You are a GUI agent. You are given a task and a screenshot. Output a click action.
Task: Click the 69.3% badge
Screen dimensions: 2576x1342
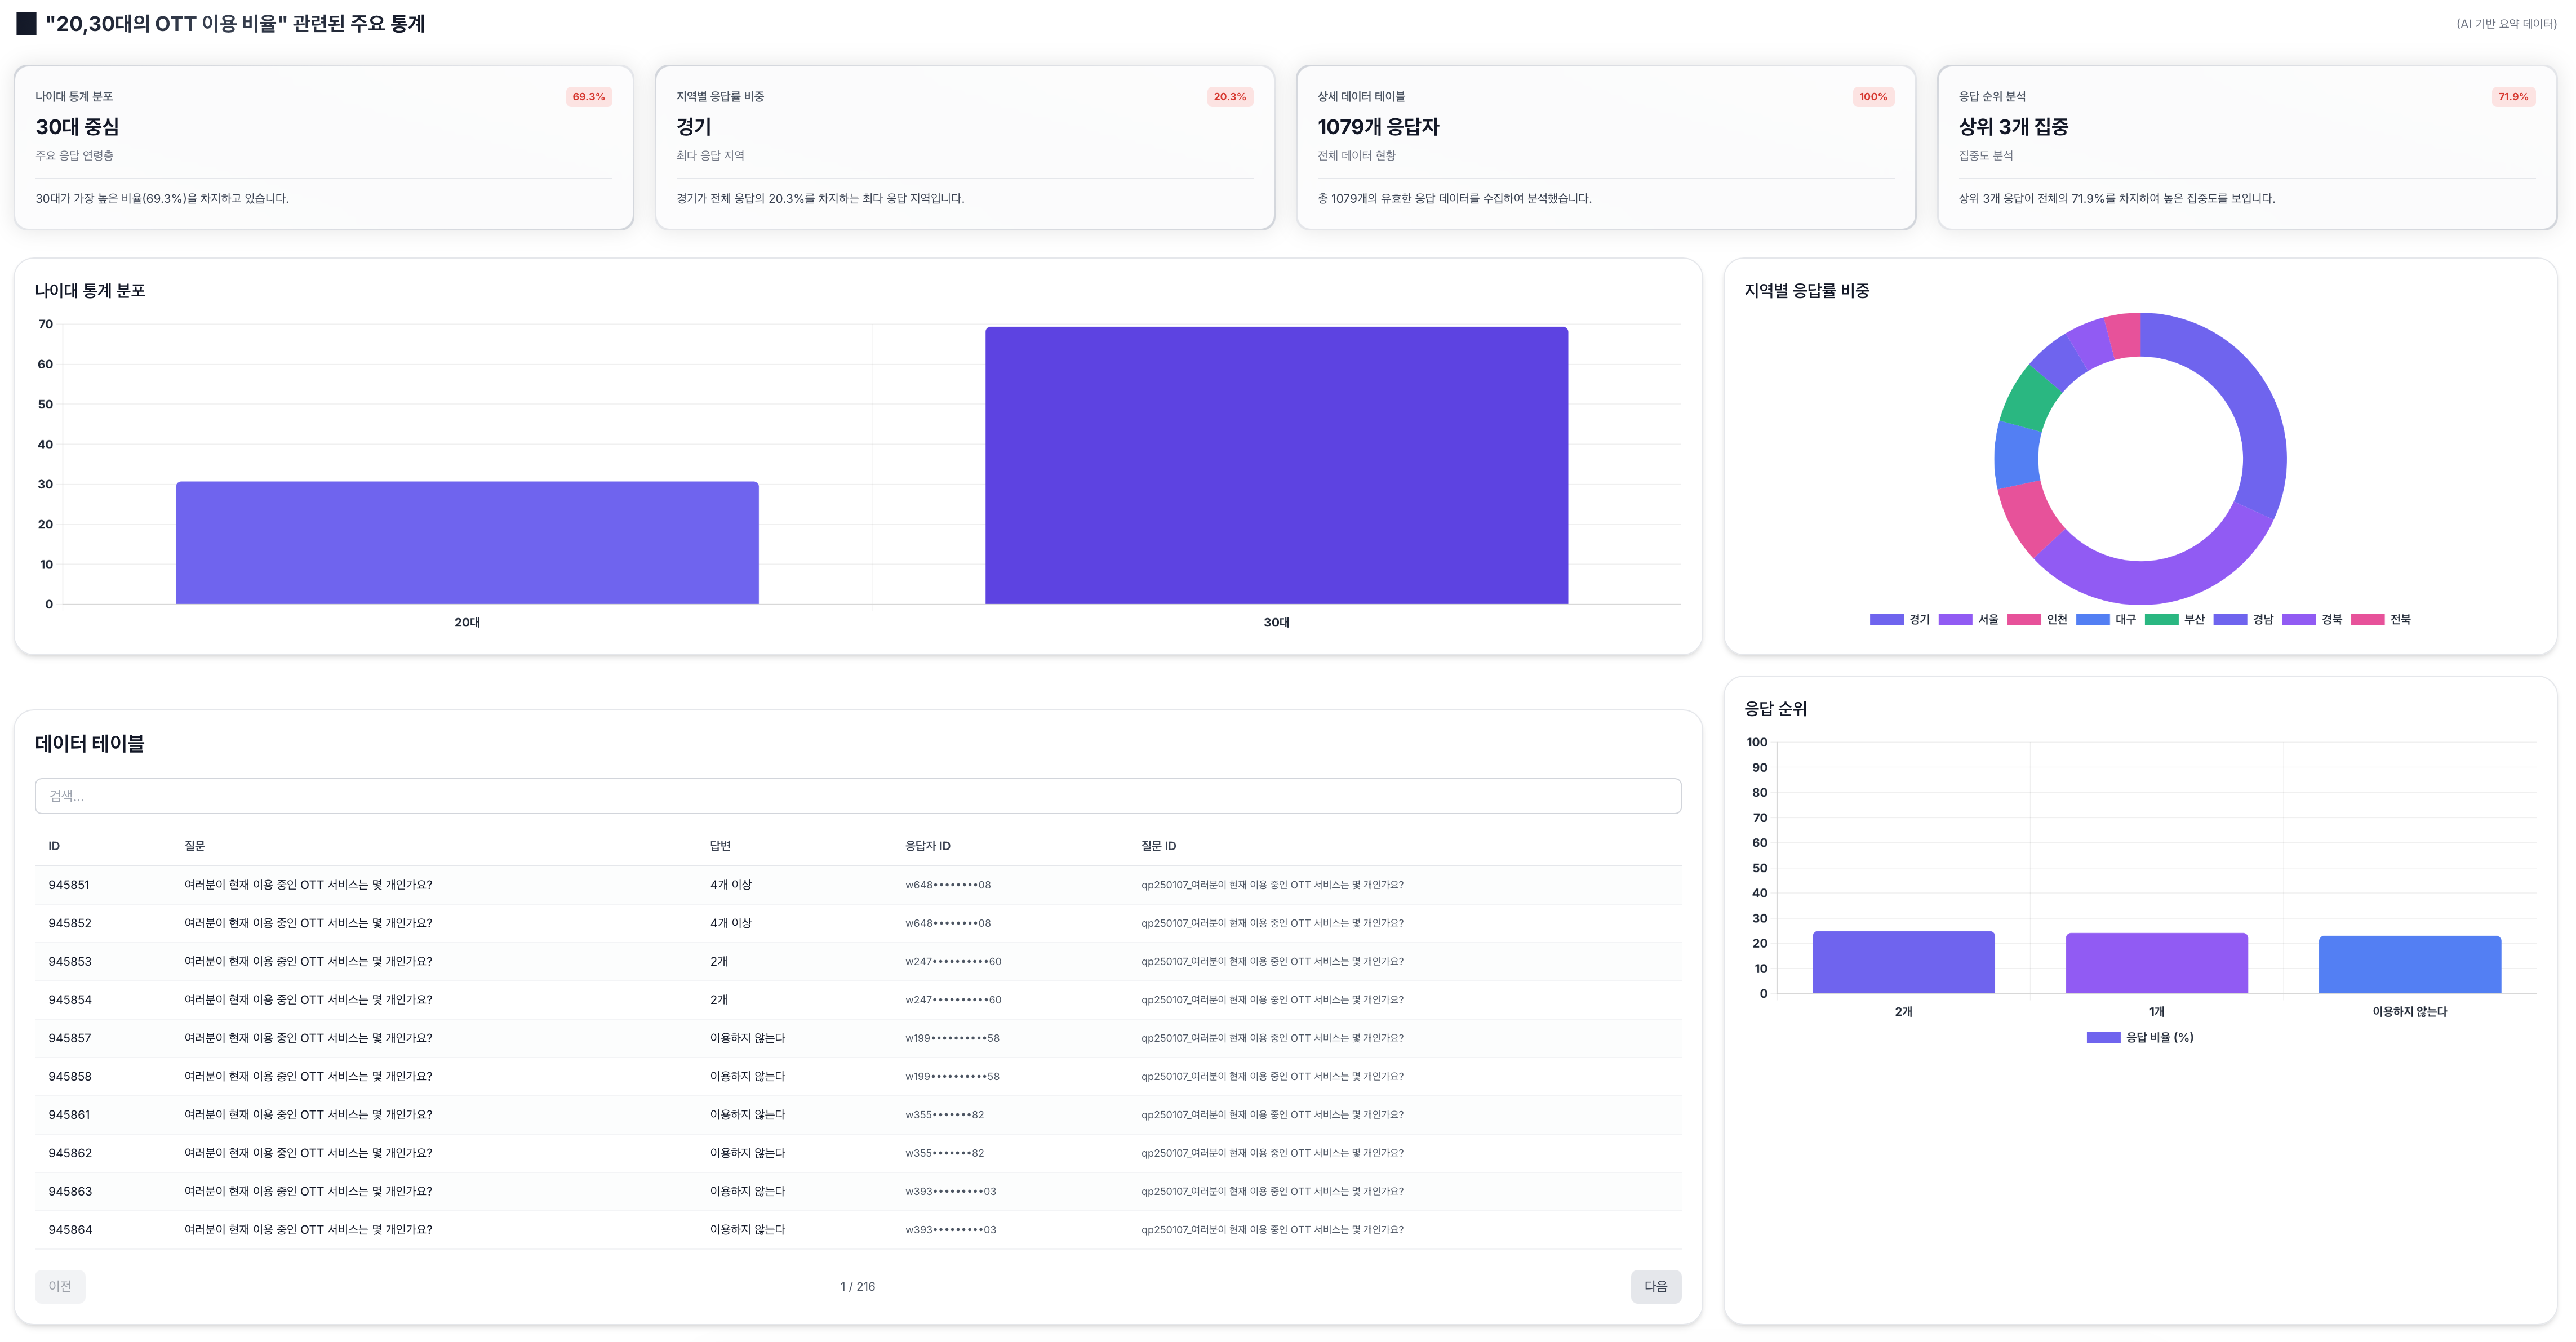pos(589,97)
